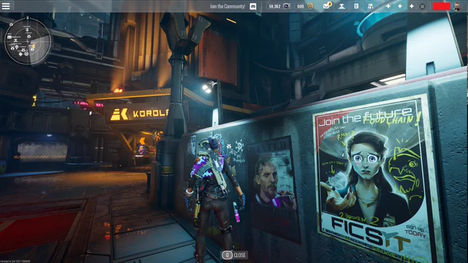Click the circular minimap

(28, 41)
